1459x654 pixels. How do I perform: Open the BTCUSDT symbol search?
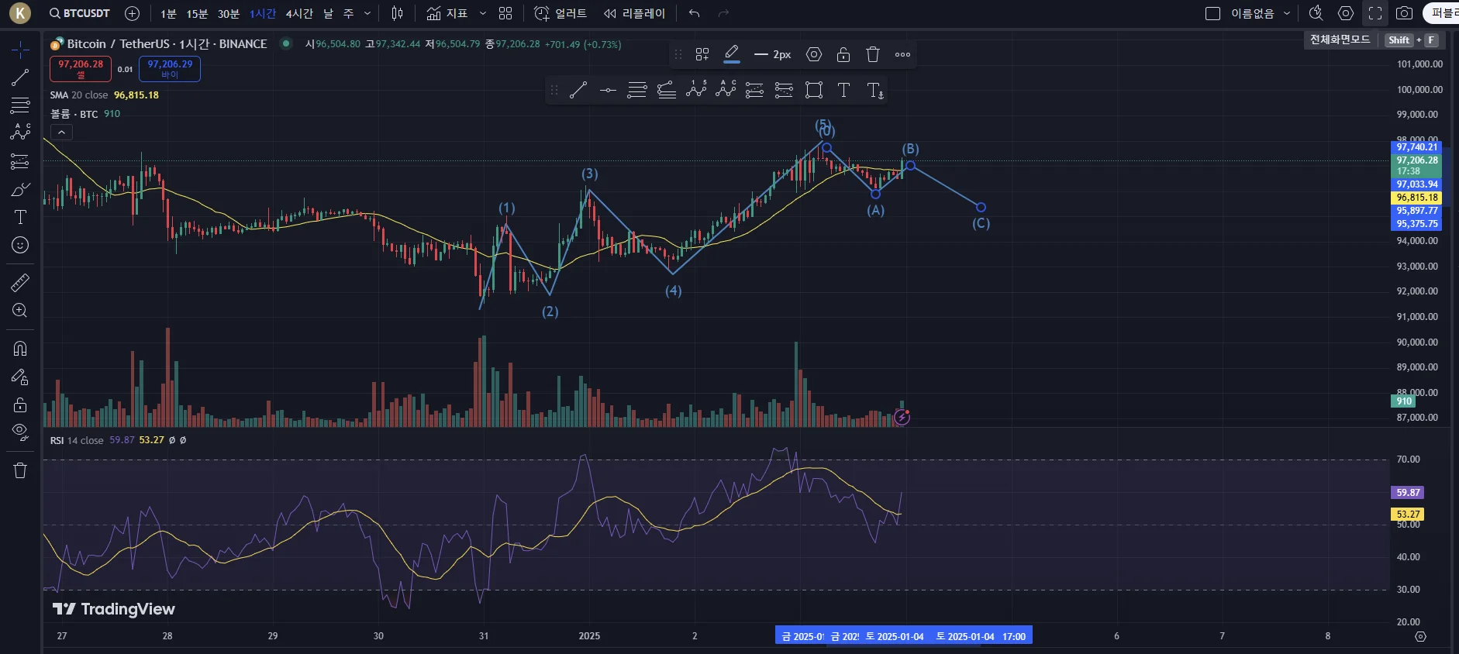tap(79, 13)
